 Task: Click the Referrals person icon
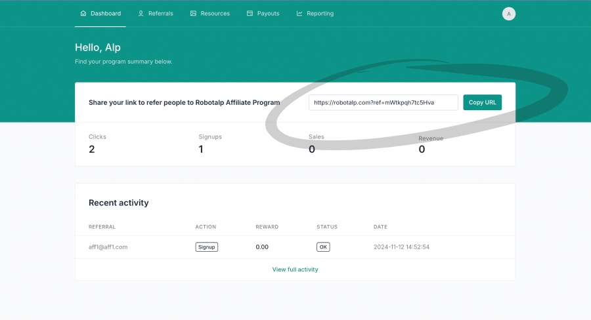tap(141, 13)
